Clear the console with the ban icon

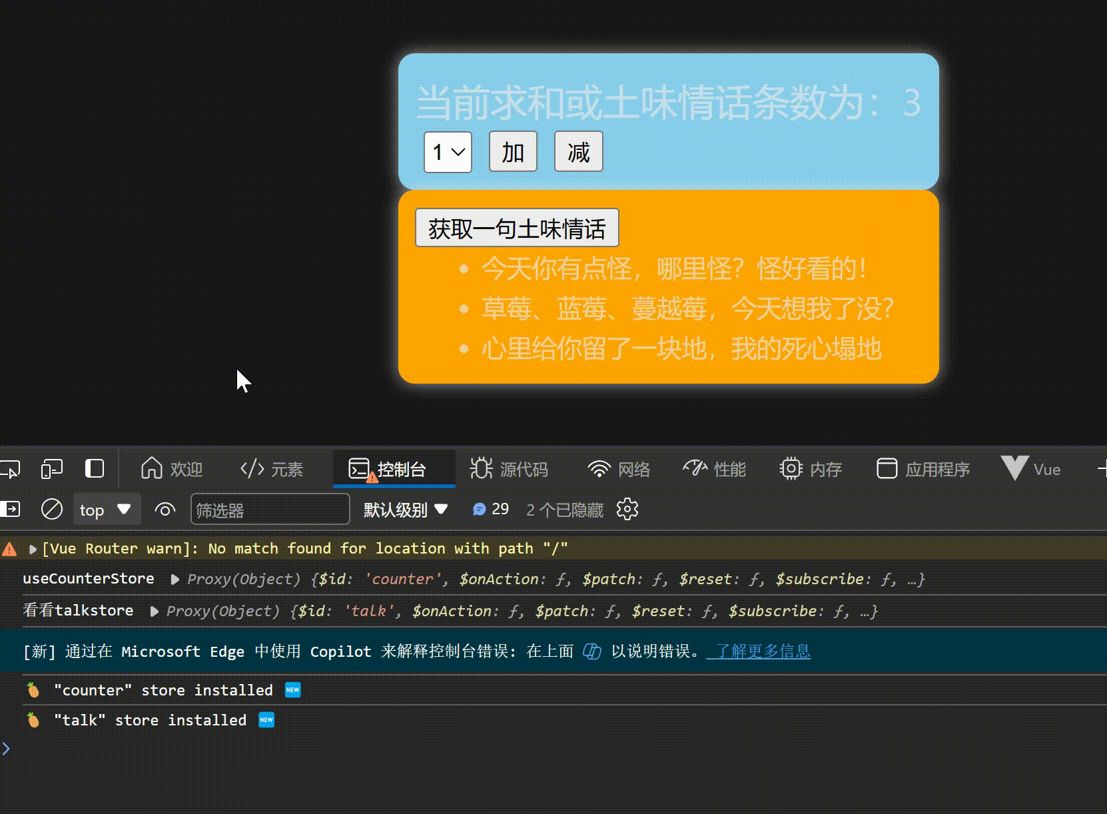pyautogui.click(x=52, y=510)
